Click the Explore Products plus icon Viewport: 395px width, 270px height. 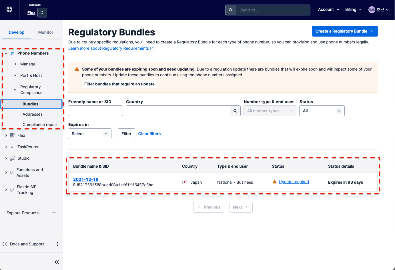(x=54, y=213)
